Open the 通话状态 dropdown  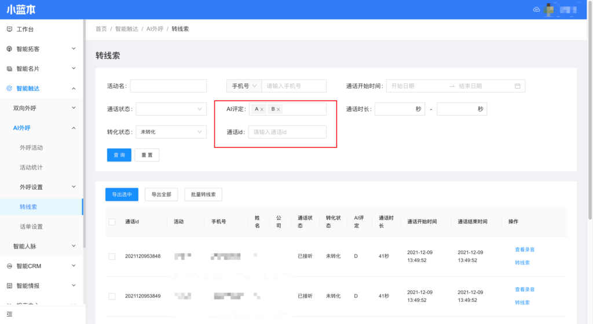point(171,109)
